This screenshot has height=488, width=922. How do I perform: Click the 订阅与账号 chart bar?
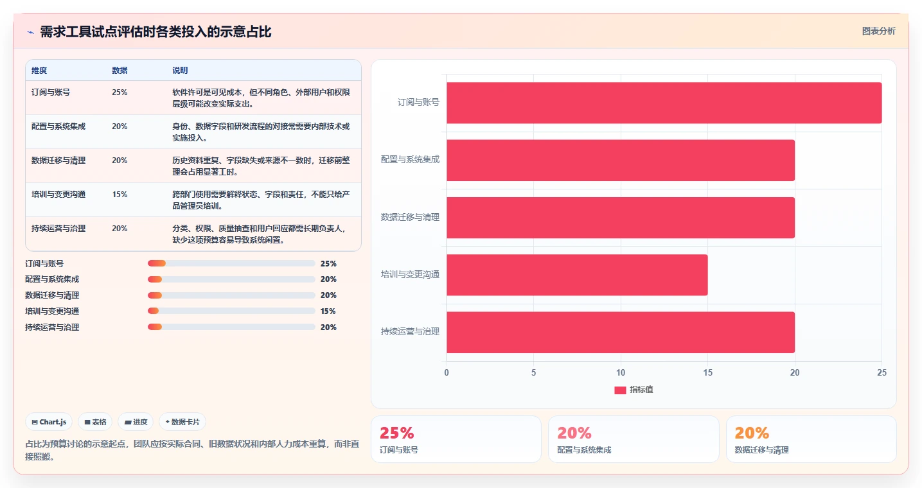click(x=664, y=103)
